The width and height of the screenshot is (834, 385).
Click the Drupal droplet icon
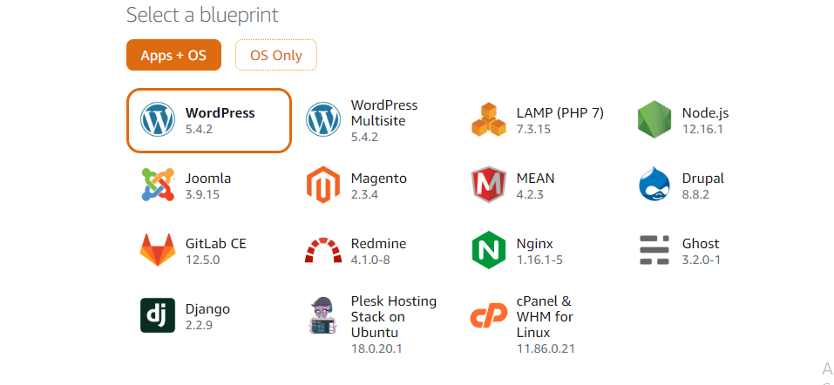click(x=654, y=185)
